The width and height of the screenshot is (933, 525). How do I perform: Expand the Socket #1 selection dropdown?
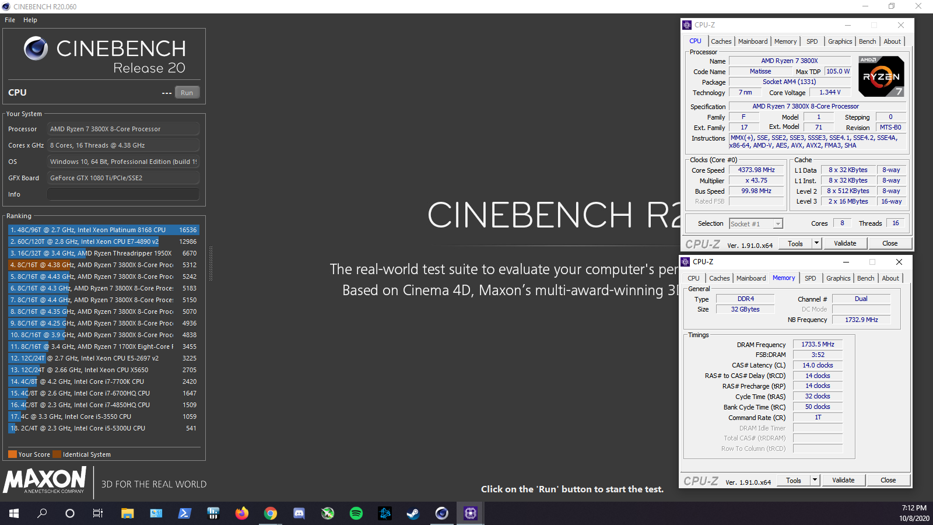pos(778,224)
